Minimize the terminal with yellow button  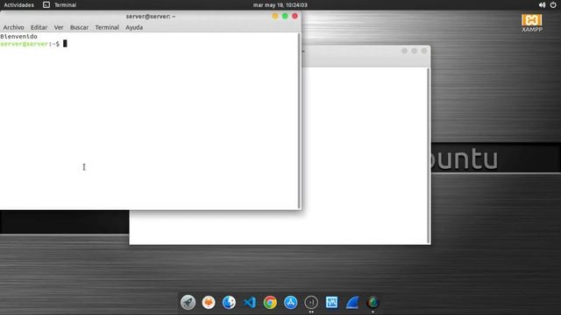point(275,16)
